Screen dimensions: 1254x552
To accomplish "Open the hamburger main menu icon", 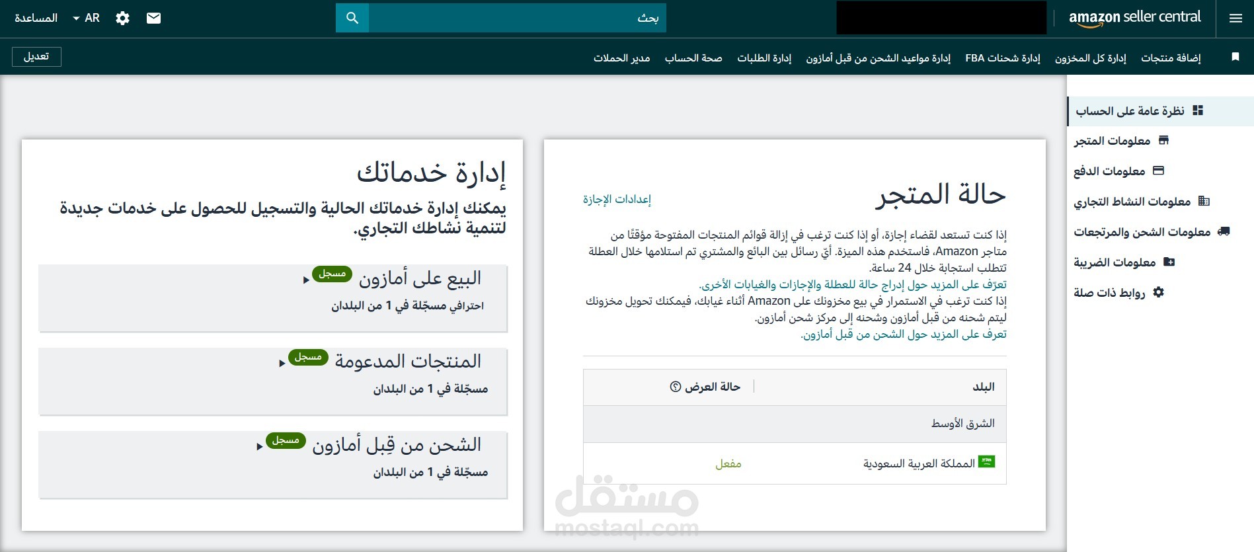I will (1235, 19).
